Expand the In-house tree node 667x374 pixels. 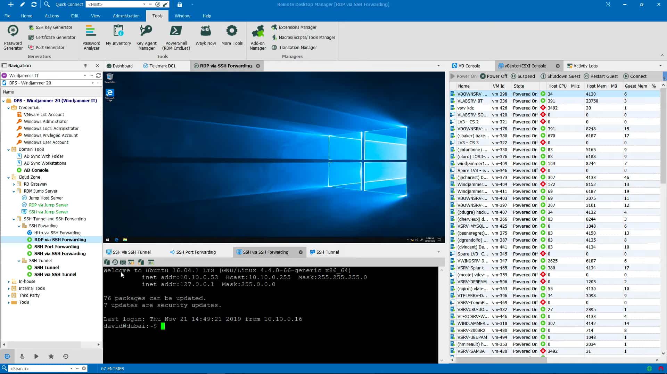pyautogui.click(x=9, y=281)
